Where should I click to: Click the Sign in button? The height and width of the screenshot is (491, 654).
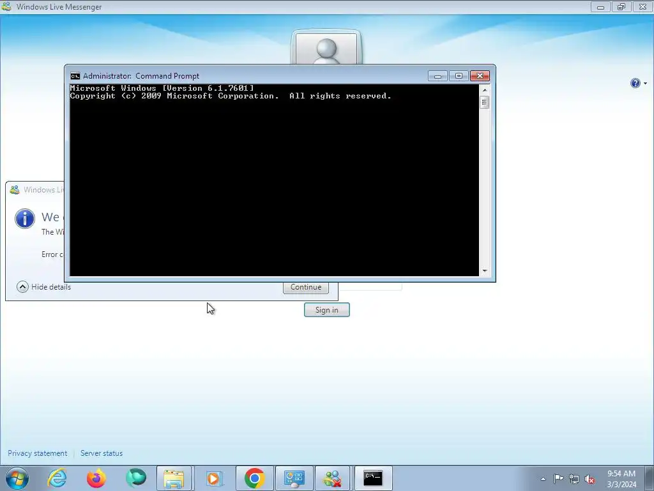[x=326, y=310]
